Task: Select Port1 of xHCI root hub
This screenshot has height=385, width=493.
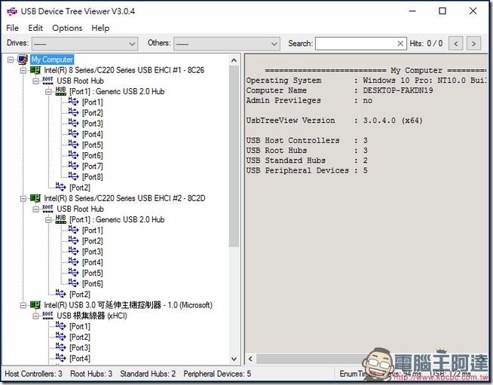Action: point(80,326)
